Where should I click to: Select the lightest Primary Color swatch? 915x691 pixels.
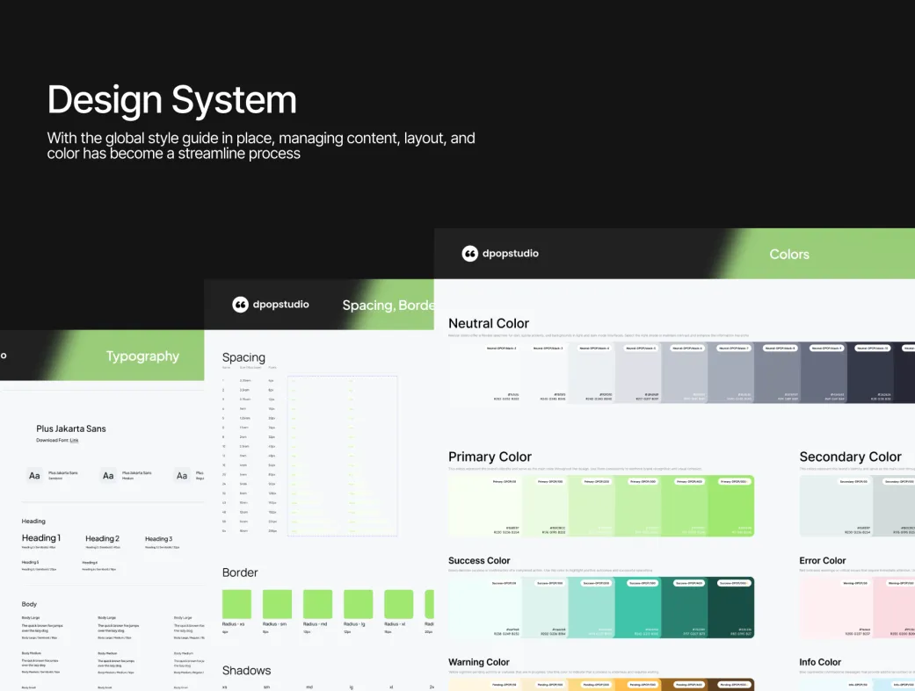click(x=485, y=506)
